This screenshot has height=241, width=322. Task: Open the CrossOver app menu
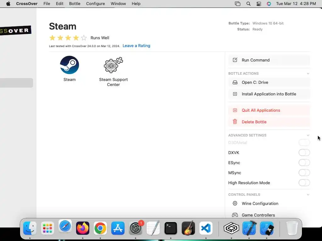pos(27,4)
